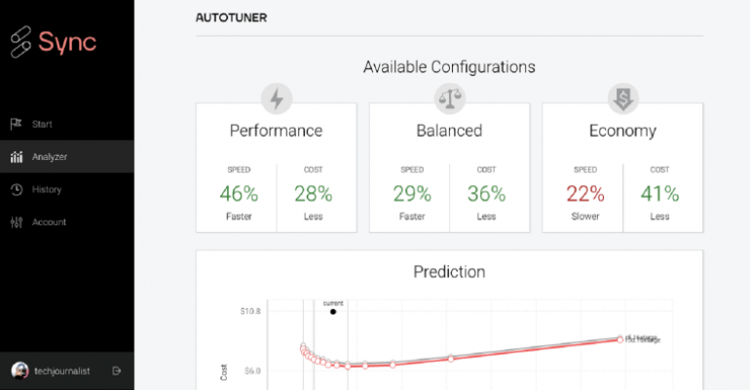Click the Account sliders icon
The height and width of the screenshot is (390, 750).
(x=16, y=222)
